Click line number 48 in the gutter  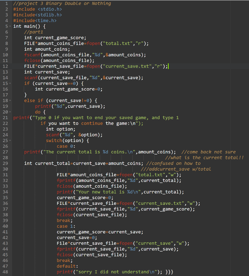click(x=5, y=272)
